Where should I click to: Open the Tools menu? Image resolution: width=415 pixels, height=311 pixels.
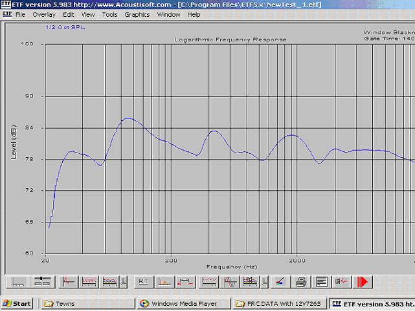(109, 14)
